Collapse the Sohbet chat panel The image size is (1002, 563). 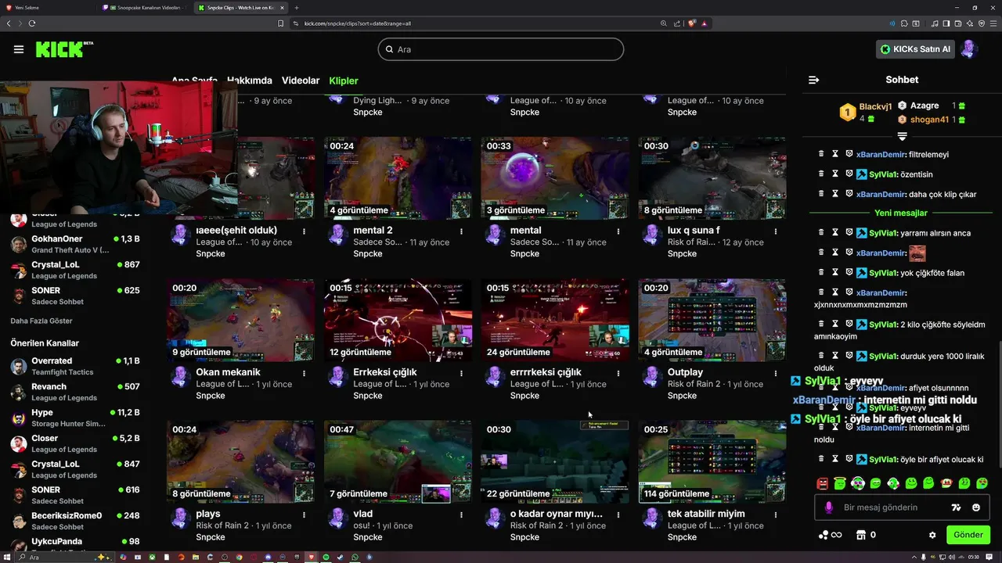pos(813,80)
